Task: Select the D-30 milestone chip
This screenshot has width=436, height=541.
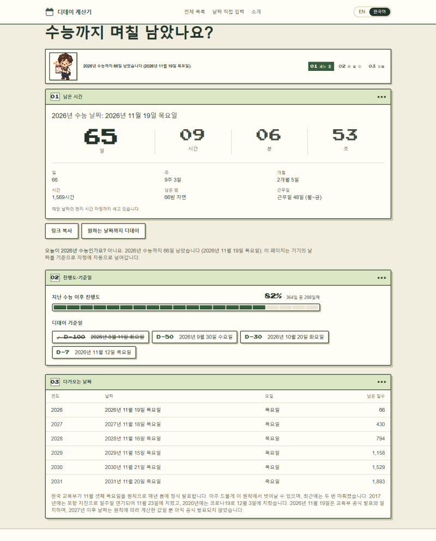Action: [x=284, y=337]
